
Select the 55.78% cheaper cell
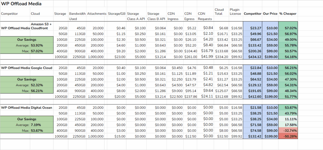click(288, 46)
